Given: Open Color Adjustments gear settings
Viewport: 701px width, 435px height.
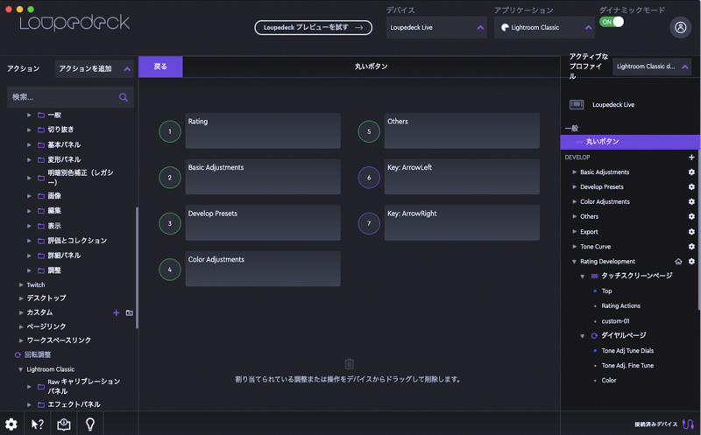Looking at the screenshot, I should pos(691,201).
